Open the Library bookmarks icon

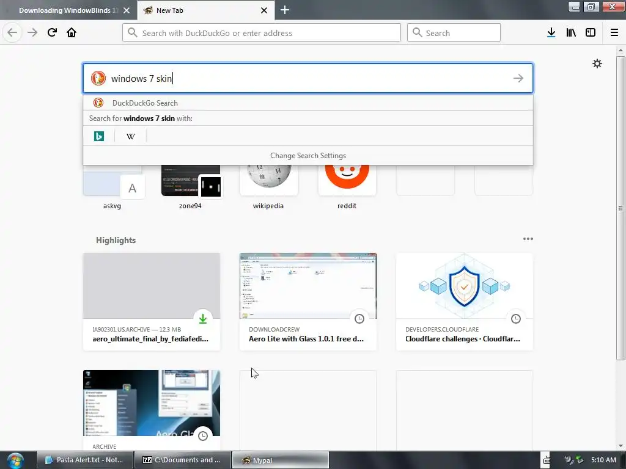[571, 32]
